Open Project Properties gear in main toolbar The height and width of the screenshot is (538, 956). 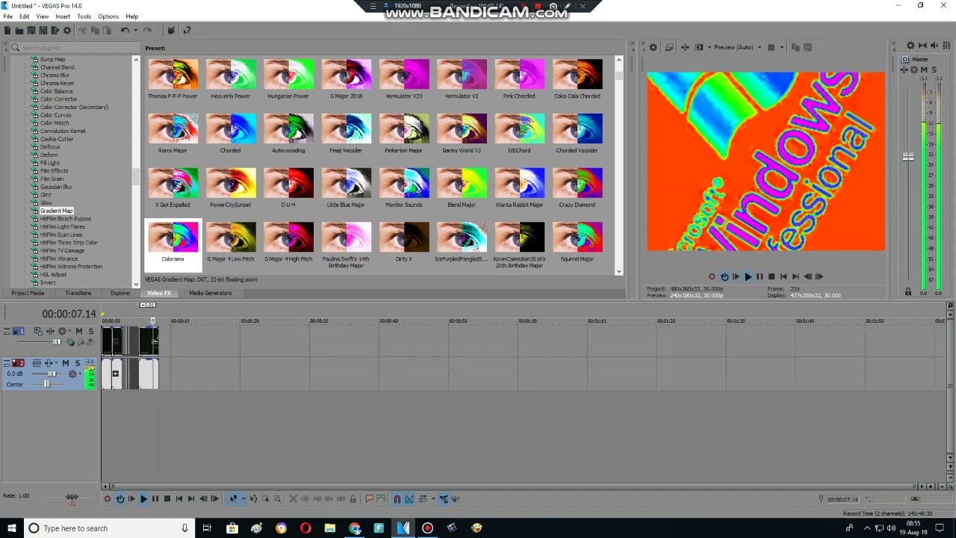pos(67,30)
